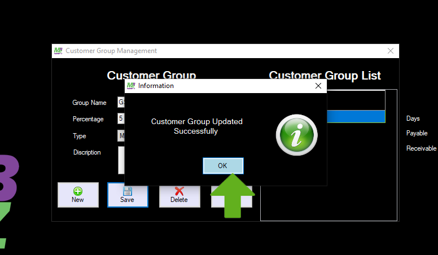Click the Customer Group Updated Successfully message
This screenshot has height=255, width=438.
(196, 126)
